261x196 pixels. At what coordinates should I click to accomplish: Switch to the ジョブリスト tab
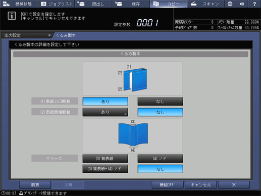click(56, 4)
